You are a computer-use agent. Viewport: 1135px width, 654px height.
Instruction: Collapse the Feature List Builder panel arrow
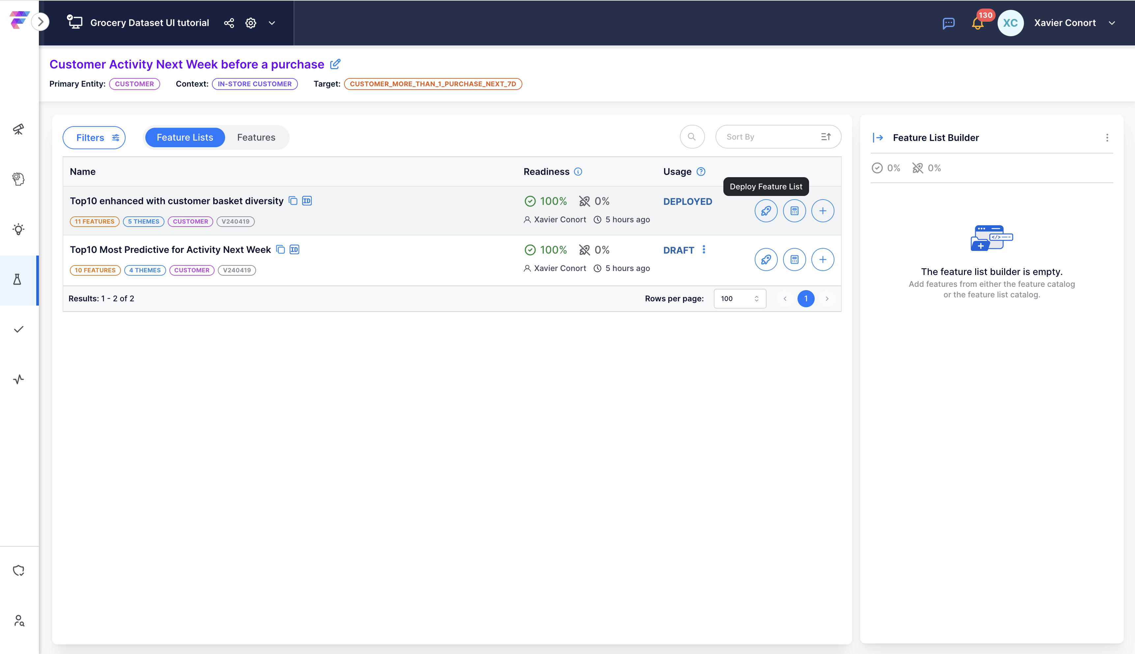878,137
